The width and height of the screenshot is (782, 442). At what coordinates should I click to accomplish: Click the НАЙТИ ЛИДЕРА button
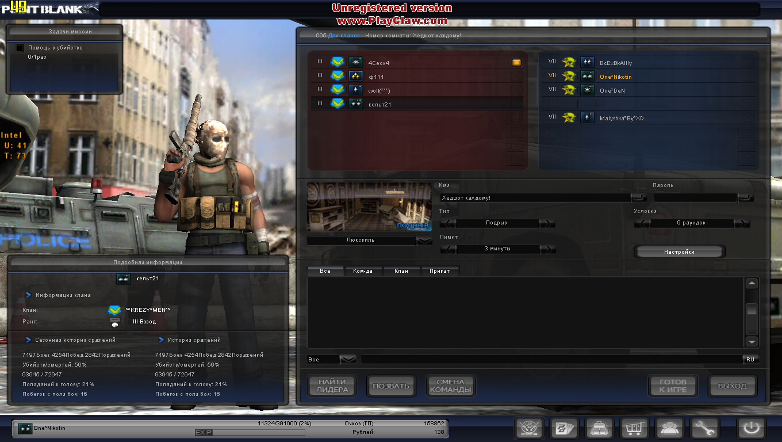(x=332, y=386)
